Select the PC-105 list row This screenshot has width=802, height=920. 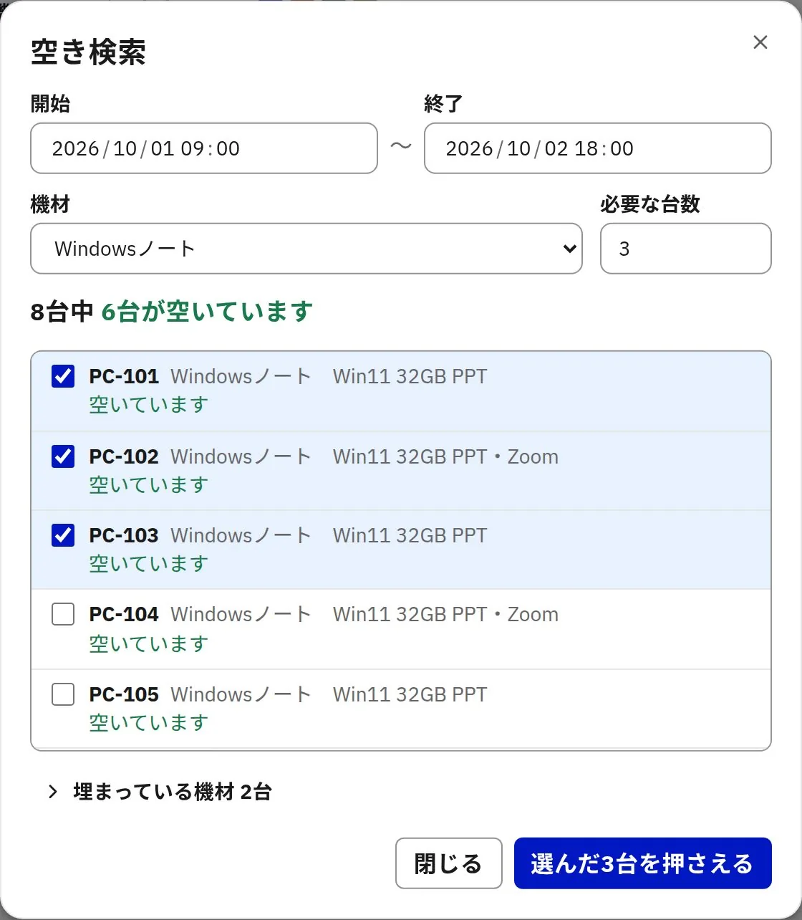(x=401, y=709)
